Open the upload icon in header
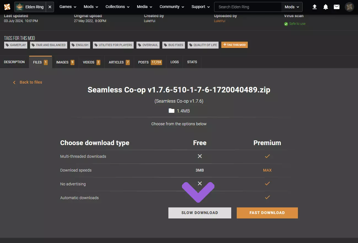358x243 pixels. (314, 7)
